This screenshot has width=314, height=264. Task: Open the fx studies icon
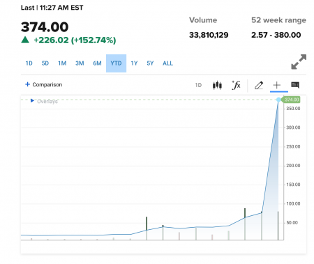pyautogui.click(x=236, y=85)
